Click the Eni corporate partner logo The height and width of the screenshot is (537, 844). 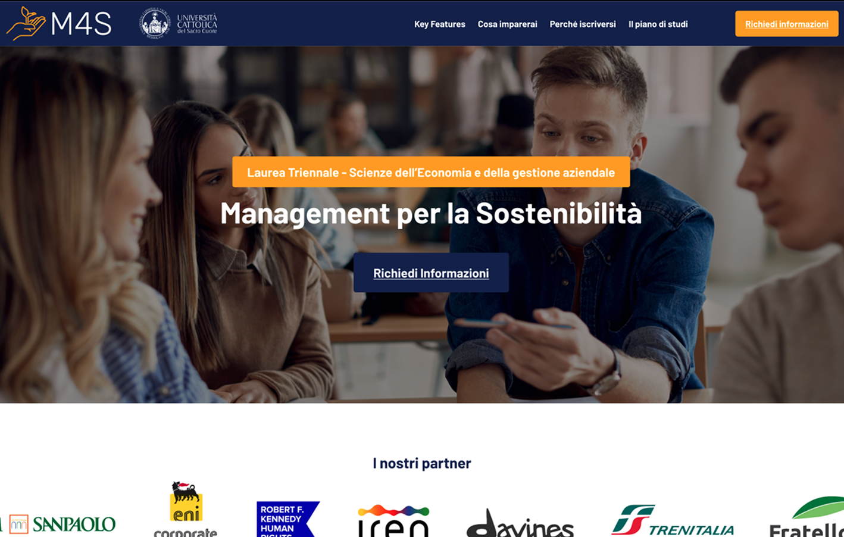(186, 509)
